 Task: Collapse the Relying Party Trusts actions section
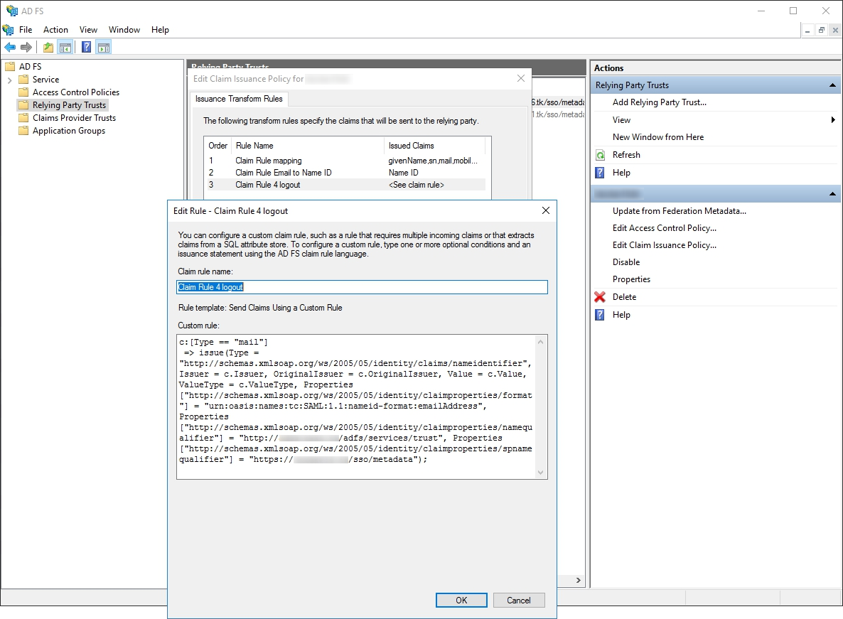832,85
